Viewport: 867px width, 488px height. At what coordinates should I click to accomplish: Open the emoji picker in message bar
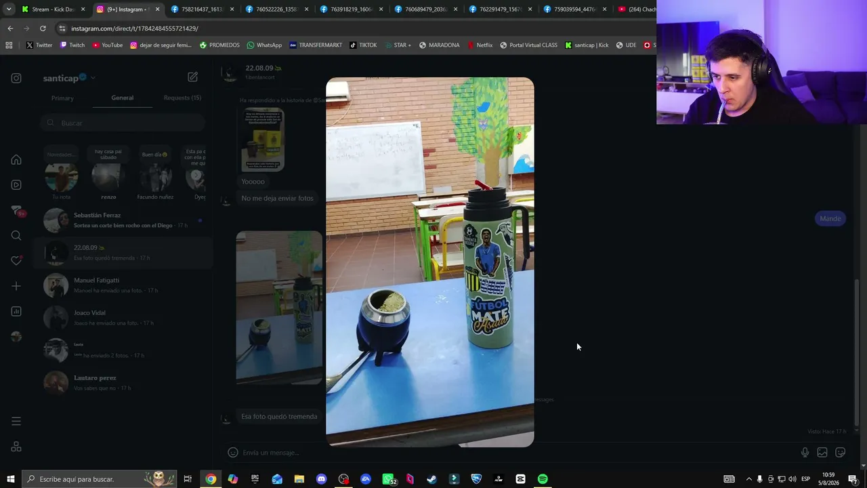[233, 453]
